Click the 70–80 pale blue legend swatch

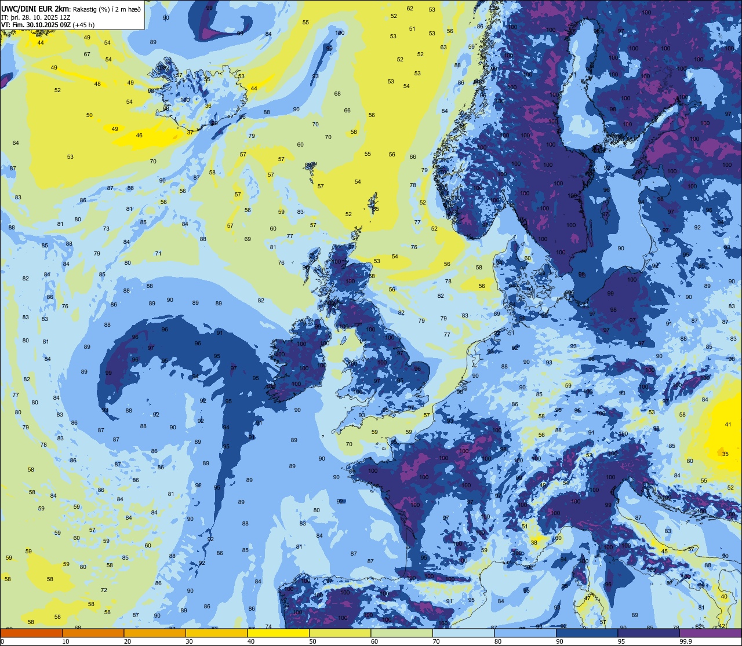pyautogui.click(x=463, y=633)
